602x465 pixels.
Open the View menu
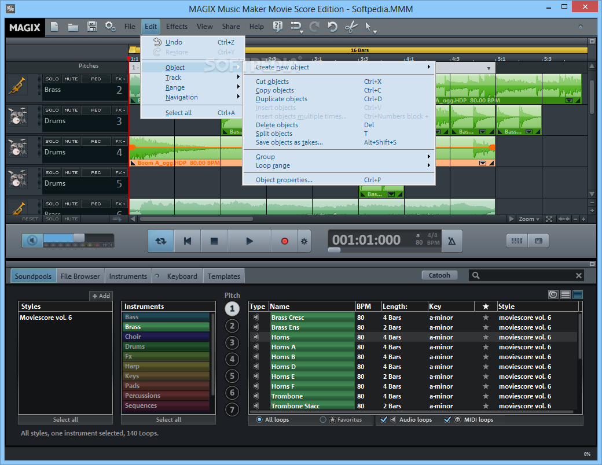pos(205,27)
